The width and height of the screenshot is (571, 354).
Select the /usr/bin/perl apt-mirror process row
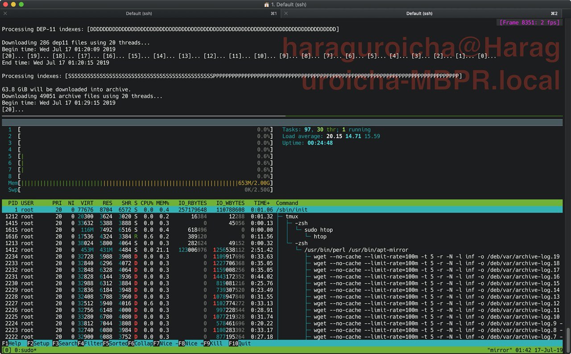coord(282,250)
